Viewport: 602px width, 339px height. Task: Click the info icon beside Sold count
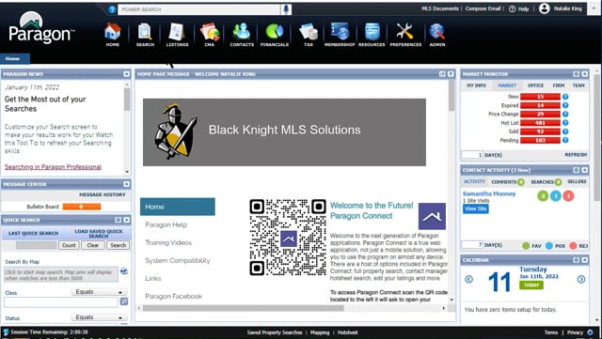click(x=565, y=131)
